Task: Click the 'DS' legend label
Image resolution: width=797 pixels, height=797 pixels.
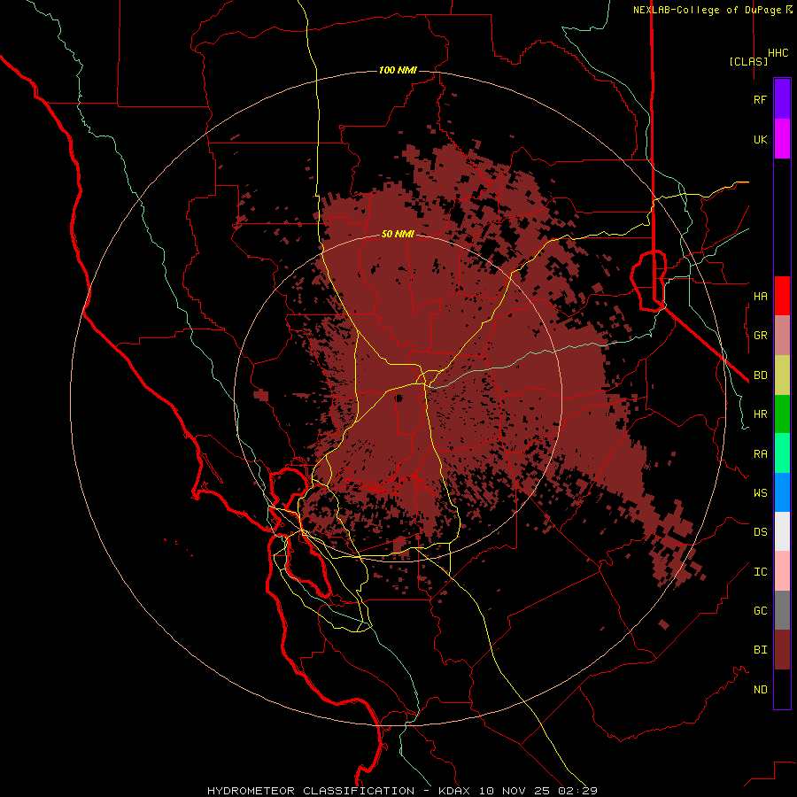Action: pos(760,531)
